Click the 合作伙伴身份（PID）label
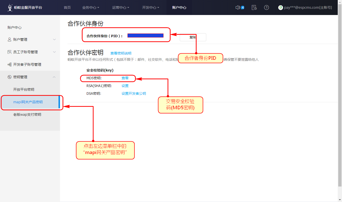This screenshot has width=342, height=202. 104,36
